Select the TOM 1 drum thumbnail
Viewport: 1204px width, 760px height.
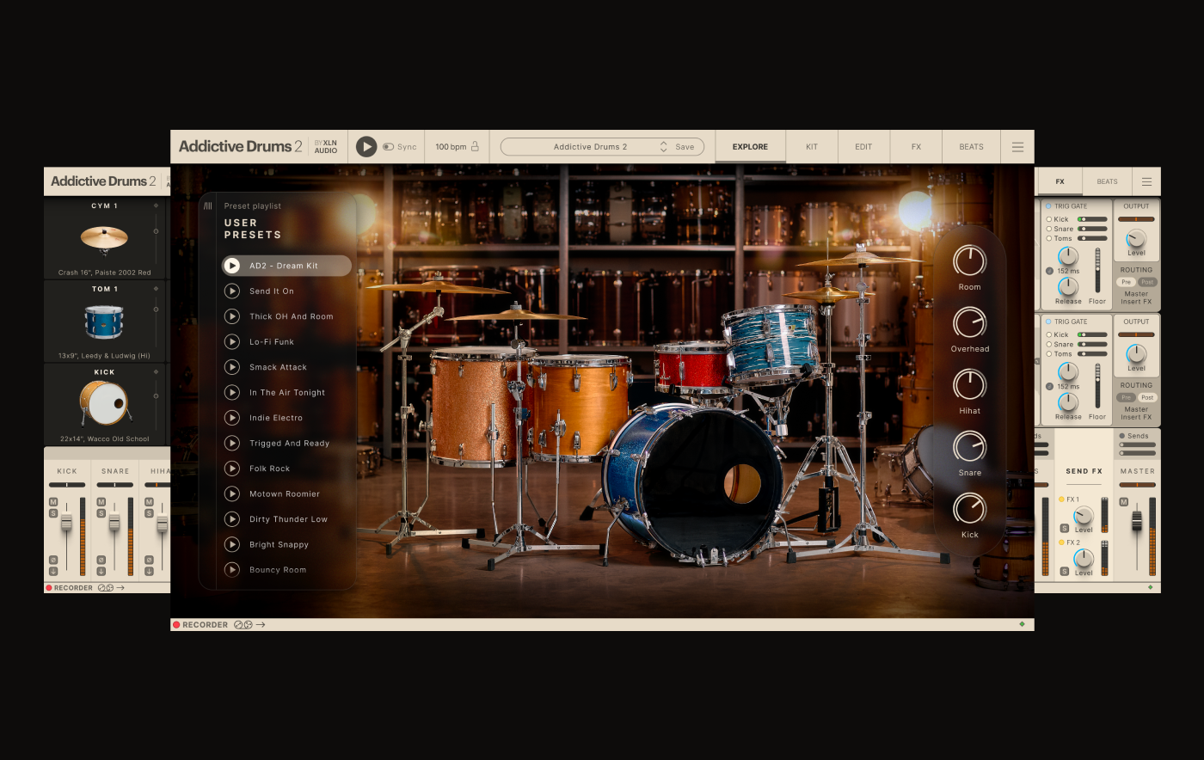coord(104,322)
